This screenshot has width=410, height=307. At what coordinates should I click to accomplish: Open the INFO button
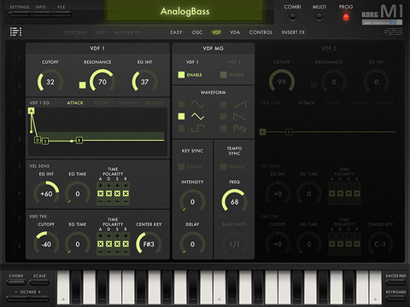coord(40,14)
